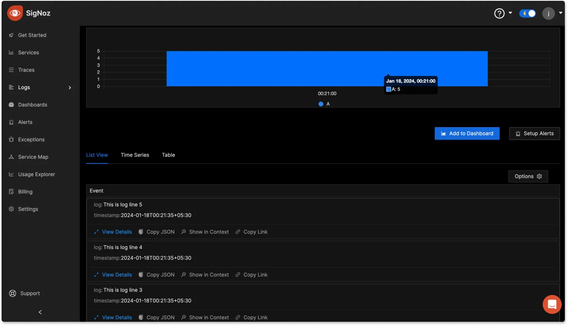Screen dimensions: 568x326
Task: Toggle series A in chart legend
Action: point(324,104)
